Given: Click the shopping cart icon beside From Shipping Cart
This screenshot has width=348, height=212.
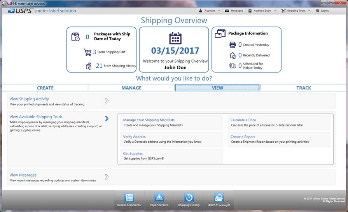Looking at the screenshot, I should [87, 52].
